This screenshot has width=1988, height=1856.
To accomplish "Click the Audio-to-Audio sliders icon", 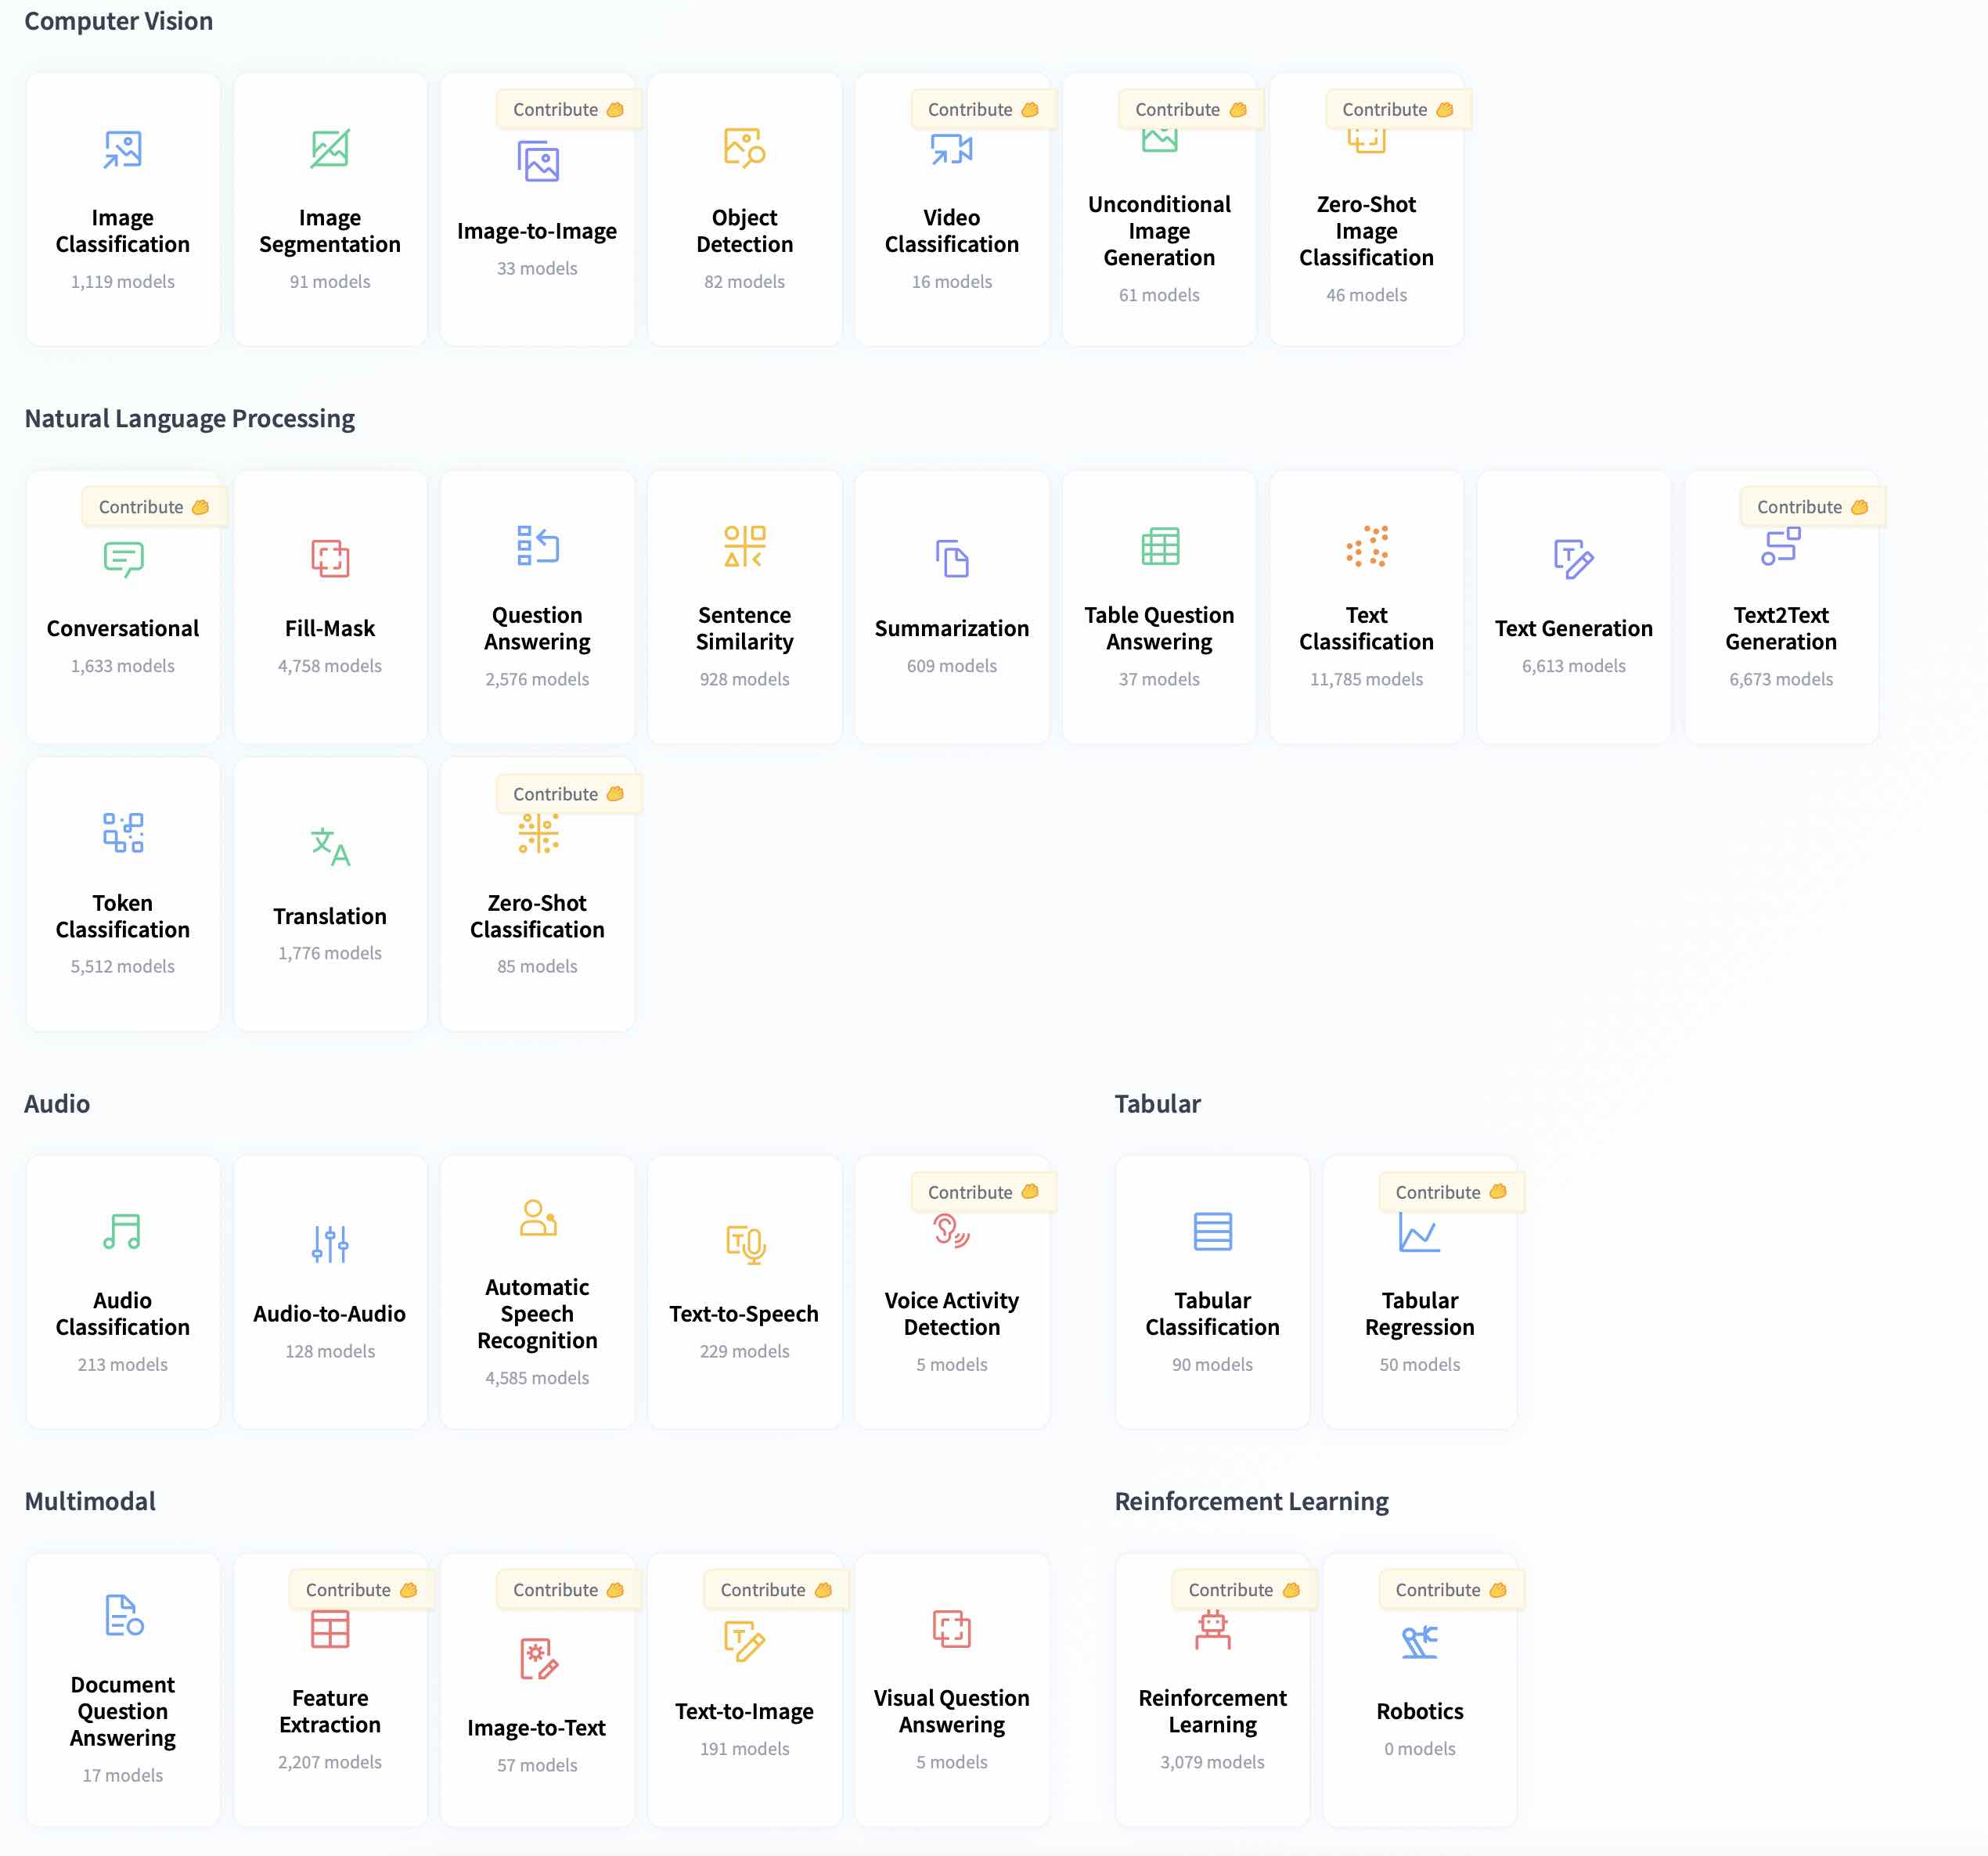I will click(330, 1243).
